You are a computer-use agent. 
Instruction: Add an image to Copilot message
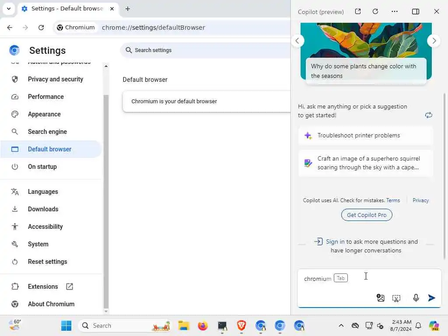381,298
